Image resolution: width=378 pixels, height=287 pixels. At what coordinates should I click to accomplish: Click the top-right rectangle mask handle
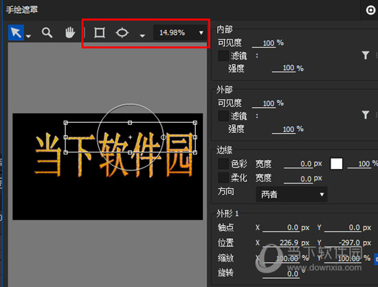coord(195,123)
